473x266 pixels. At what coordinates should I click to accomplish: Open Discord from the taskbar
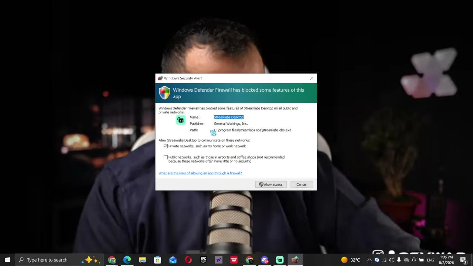265,260
